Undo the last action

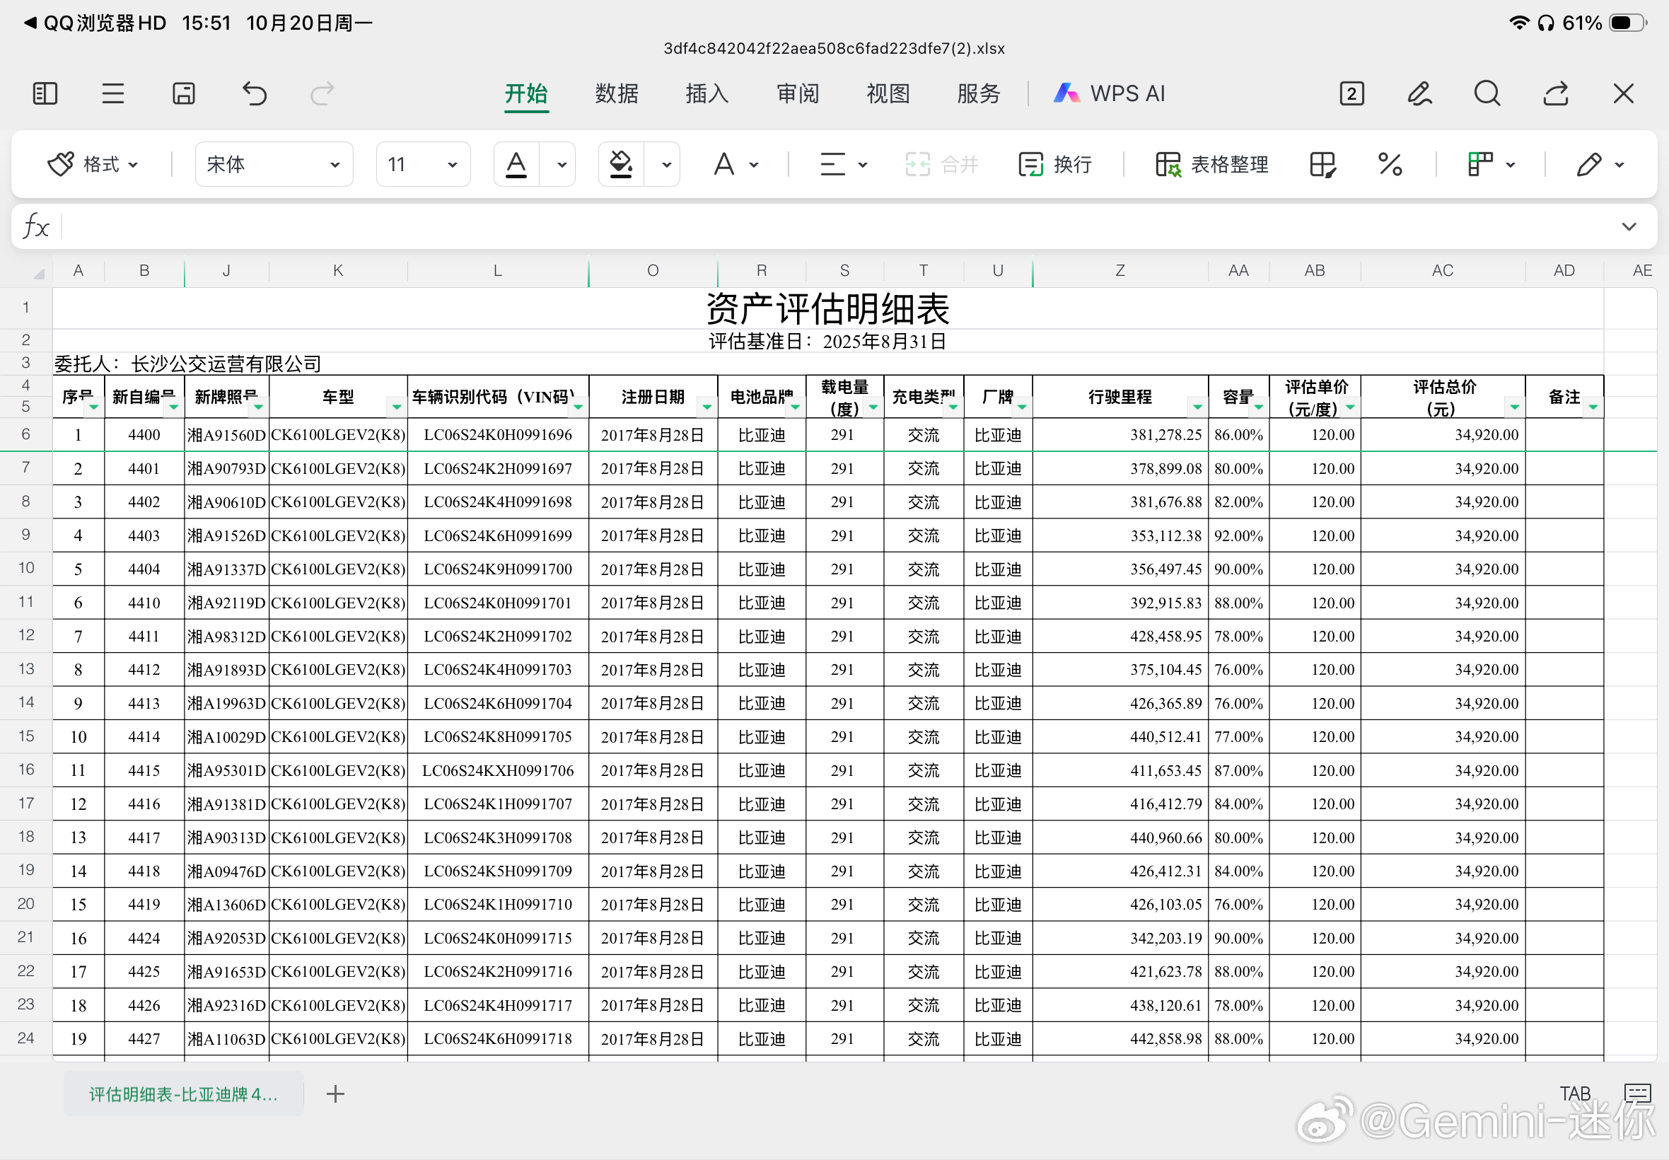(255, 94)
